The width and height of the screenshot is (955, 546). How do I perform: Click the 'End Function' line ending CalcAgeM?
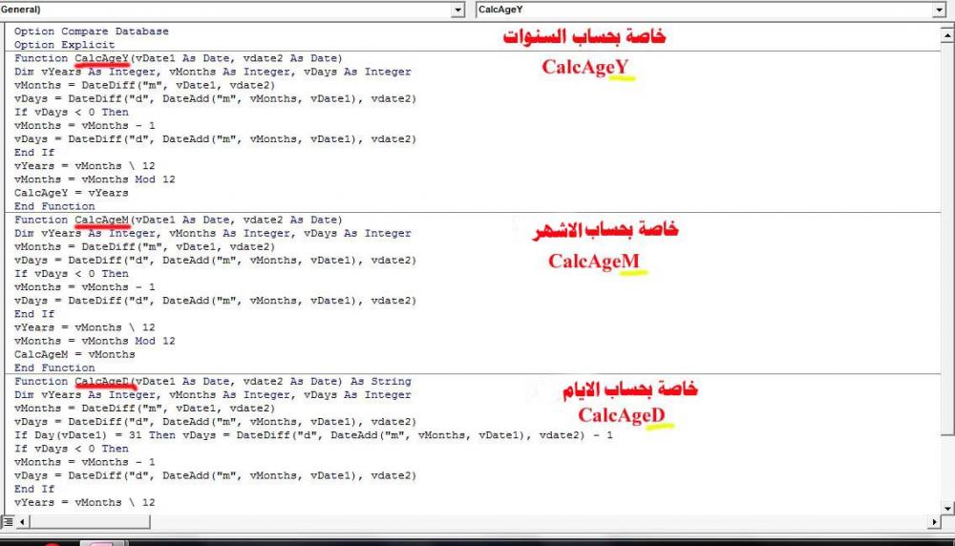click(54, 367)
